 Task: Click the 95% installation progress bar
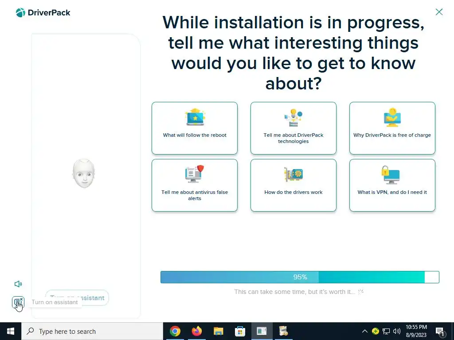pos(300,277)
